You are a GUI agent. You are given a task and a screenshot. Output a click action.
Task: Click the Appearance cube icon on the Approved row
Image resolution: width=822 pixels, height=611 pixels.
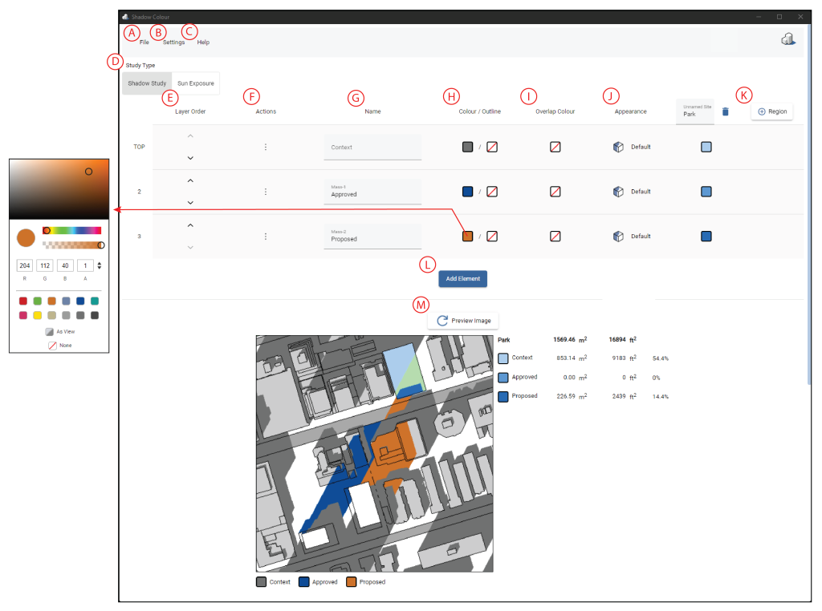point(616,192)
